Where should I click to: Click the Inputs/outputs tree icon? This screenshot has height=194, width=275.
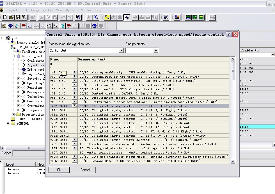(x=24, y=74)
